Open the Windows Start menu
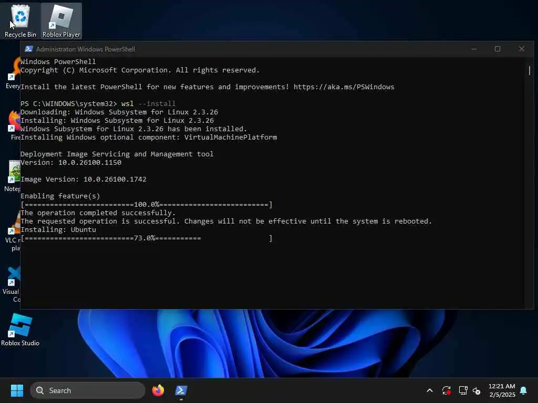 [x=17, y=390]
